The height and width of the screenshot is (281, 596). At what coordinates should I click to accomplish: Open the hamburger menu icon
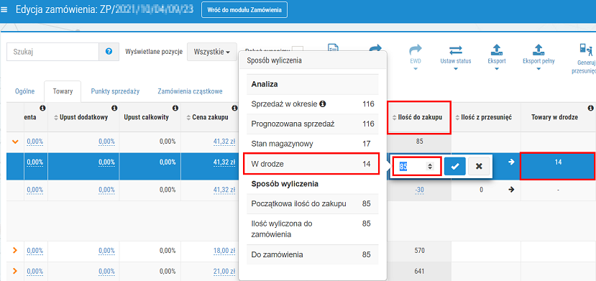4,10
